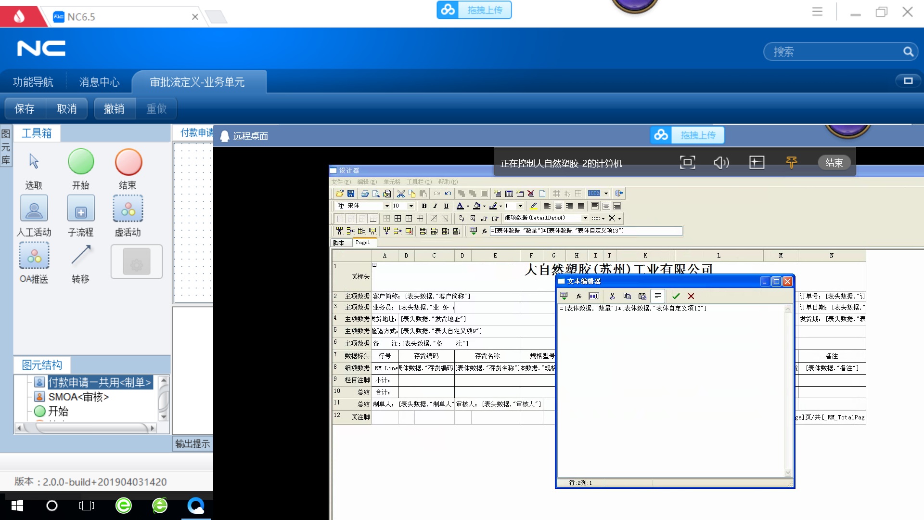924x520 pixels.
Task: Toggle italic formatting in designer
Action: (435, 206)
